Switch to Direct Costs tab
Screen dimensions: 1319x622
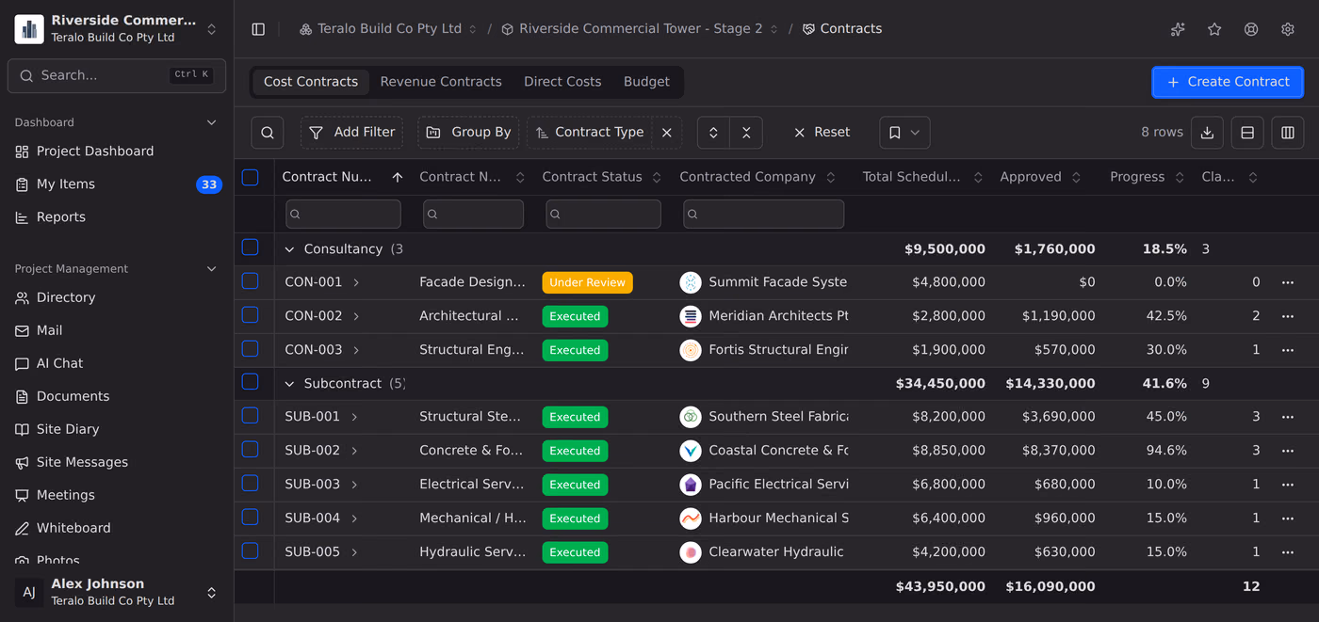pos(562,82)
